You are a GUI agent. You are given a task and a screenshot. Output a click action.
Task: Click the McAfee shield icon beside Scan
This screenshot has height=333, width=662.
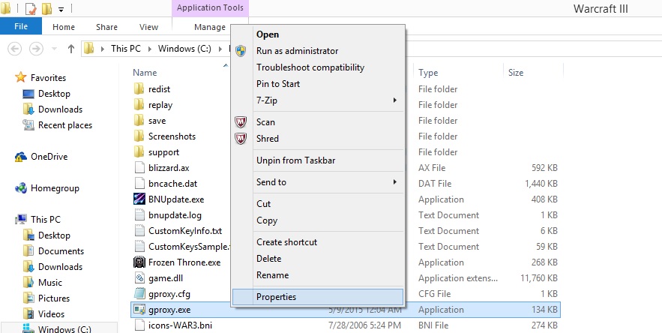[241, 122]
